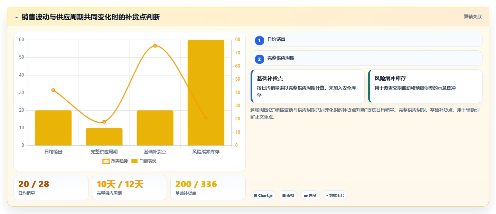This screenshot has height=214, width=496.
Task: Click the number 2 badge for 完整供应周期
Action: [259, 59]
